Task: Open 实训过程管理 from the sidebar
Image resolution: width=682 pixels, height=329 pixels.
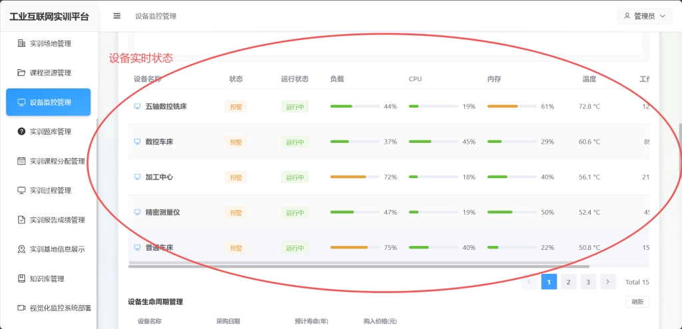Action: coord(51,191)
